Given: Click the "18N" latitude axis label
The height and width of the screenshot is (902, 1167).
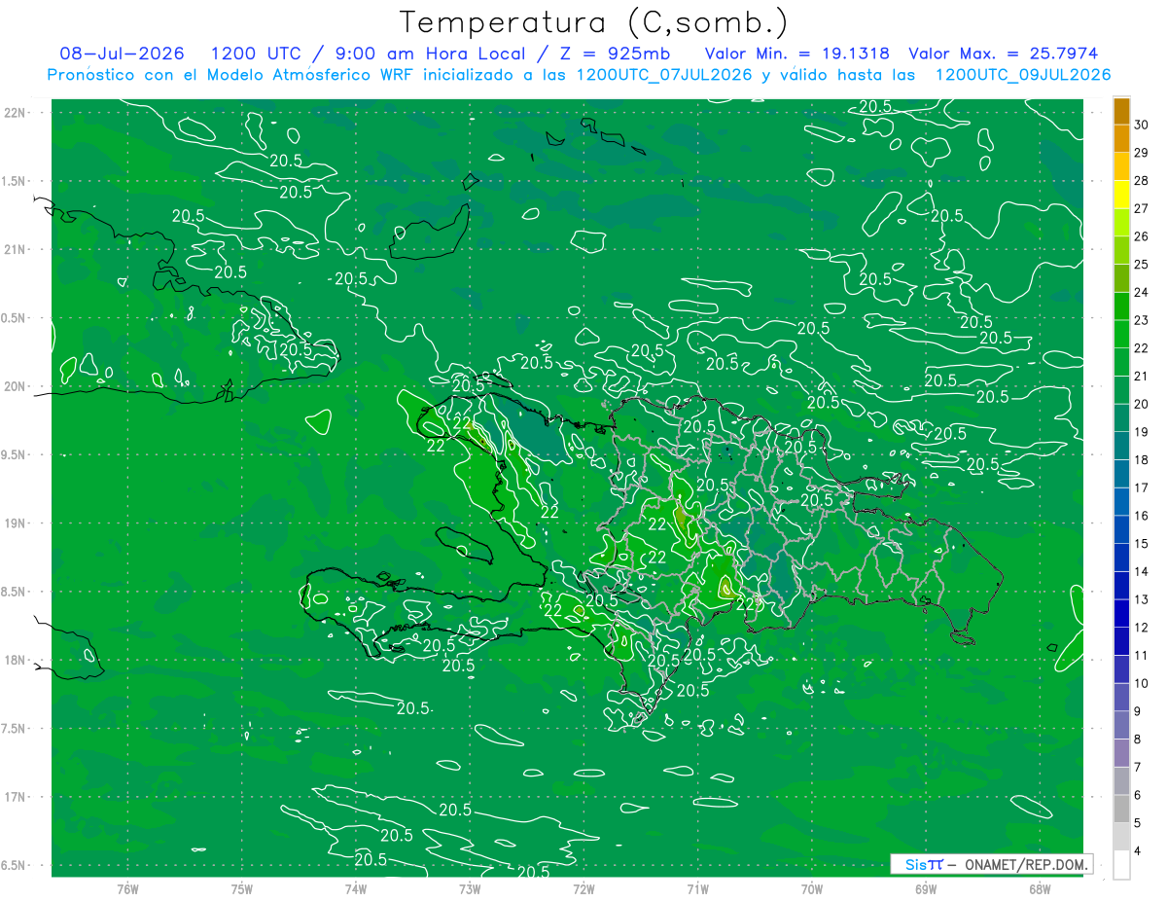Looking at the screenshot, I should (x=16, y=660).
